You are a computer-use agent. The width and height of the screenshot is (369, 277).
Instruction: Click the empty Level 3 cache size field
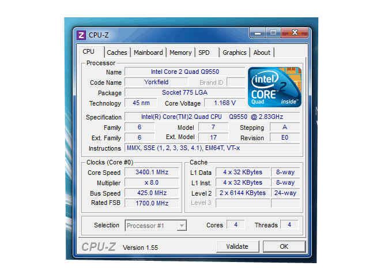point(243,203)
